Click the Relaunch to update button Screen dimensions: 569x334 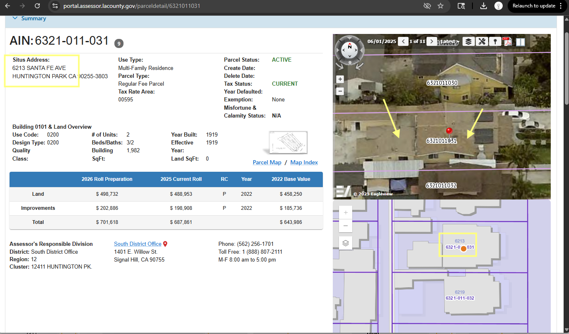click(533, 6)
